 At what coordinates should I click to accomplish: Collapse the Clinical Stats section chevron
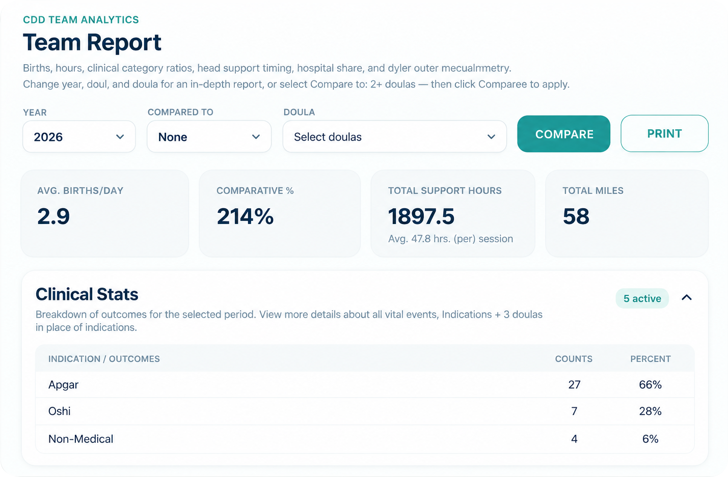686,298
